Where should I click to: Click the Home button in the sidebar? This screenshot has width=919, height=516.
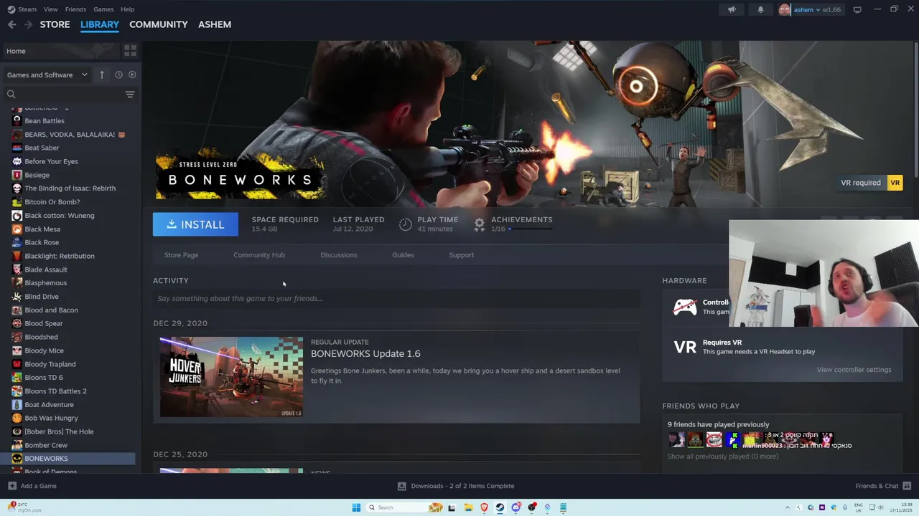click(60, 51)
